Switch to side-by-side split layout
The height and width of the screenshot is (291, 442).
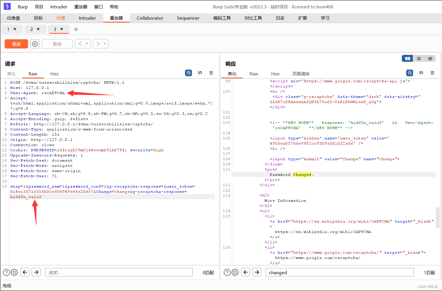click(408, 59)
